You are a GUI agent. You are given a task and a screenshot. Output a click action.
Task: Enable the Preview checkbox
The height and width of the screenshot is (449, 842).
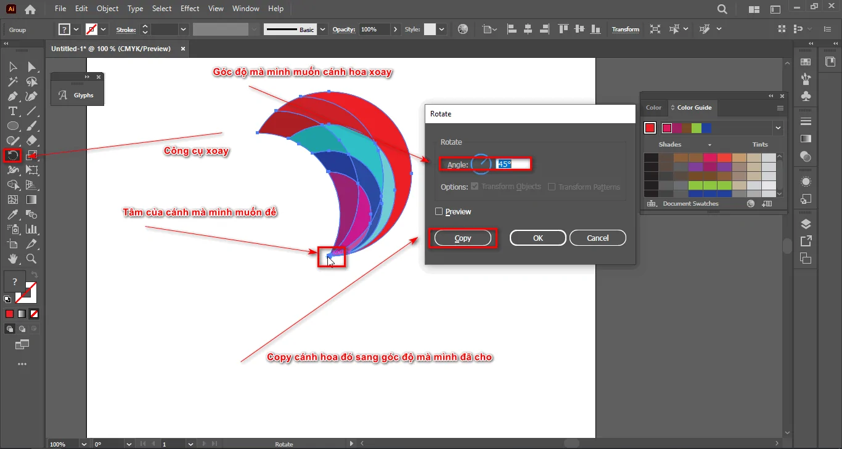(x=439, y=212)
